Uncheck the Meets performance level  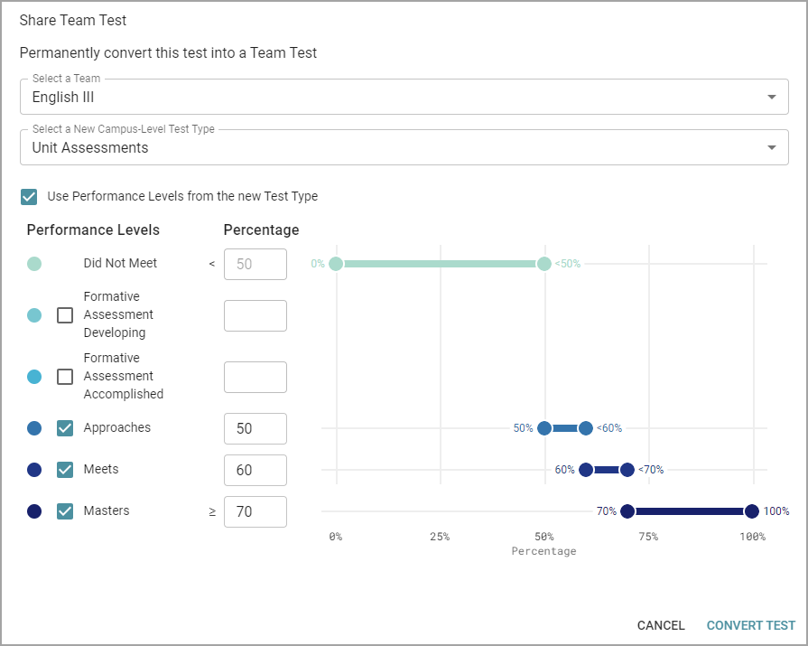pos(65,470)
